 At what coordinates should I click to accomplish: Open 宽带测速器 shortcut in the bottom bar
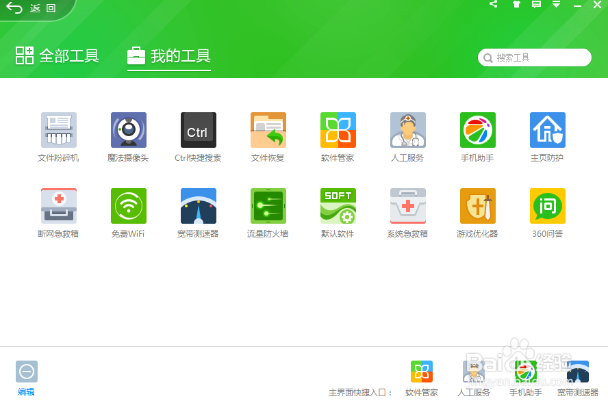coord(577,372)
